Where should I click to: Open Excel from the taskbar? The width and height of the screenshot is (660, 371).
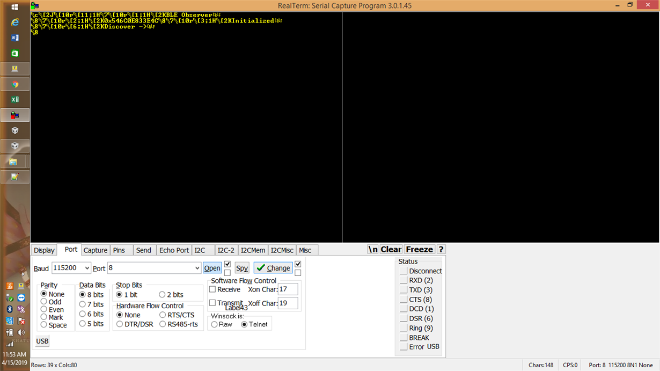click(x=15, y=100)
